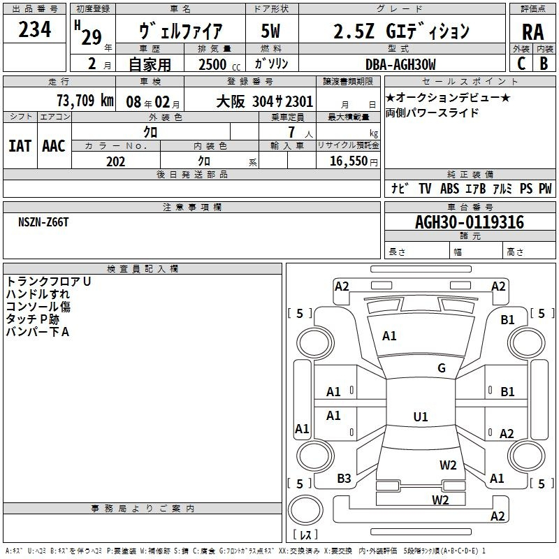
Task: Select the 検査員記入欄 header
Action: click(143, 269)
